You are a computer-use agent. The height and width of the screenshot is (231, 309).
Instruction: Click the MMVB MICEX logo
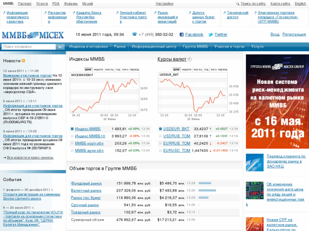point(33,35)
